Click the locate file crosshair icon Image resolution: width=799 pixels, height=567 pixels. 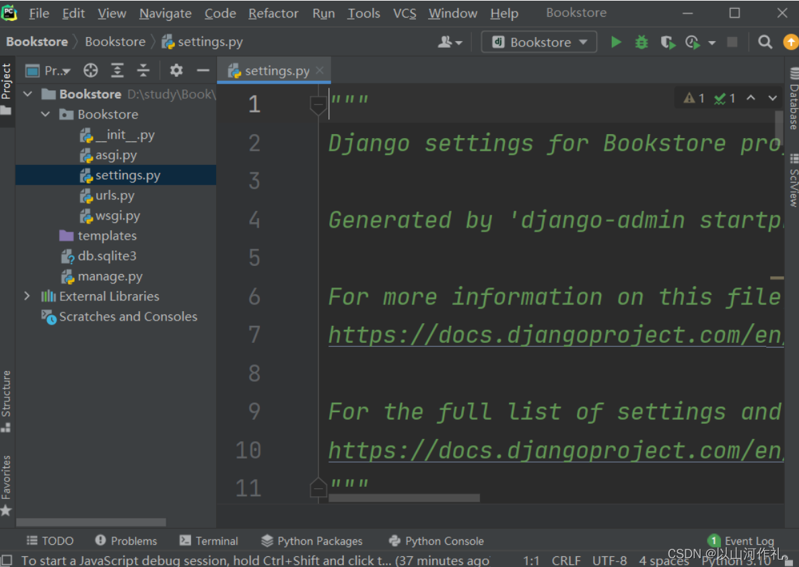pyautogui.click(x=91, y=71)
